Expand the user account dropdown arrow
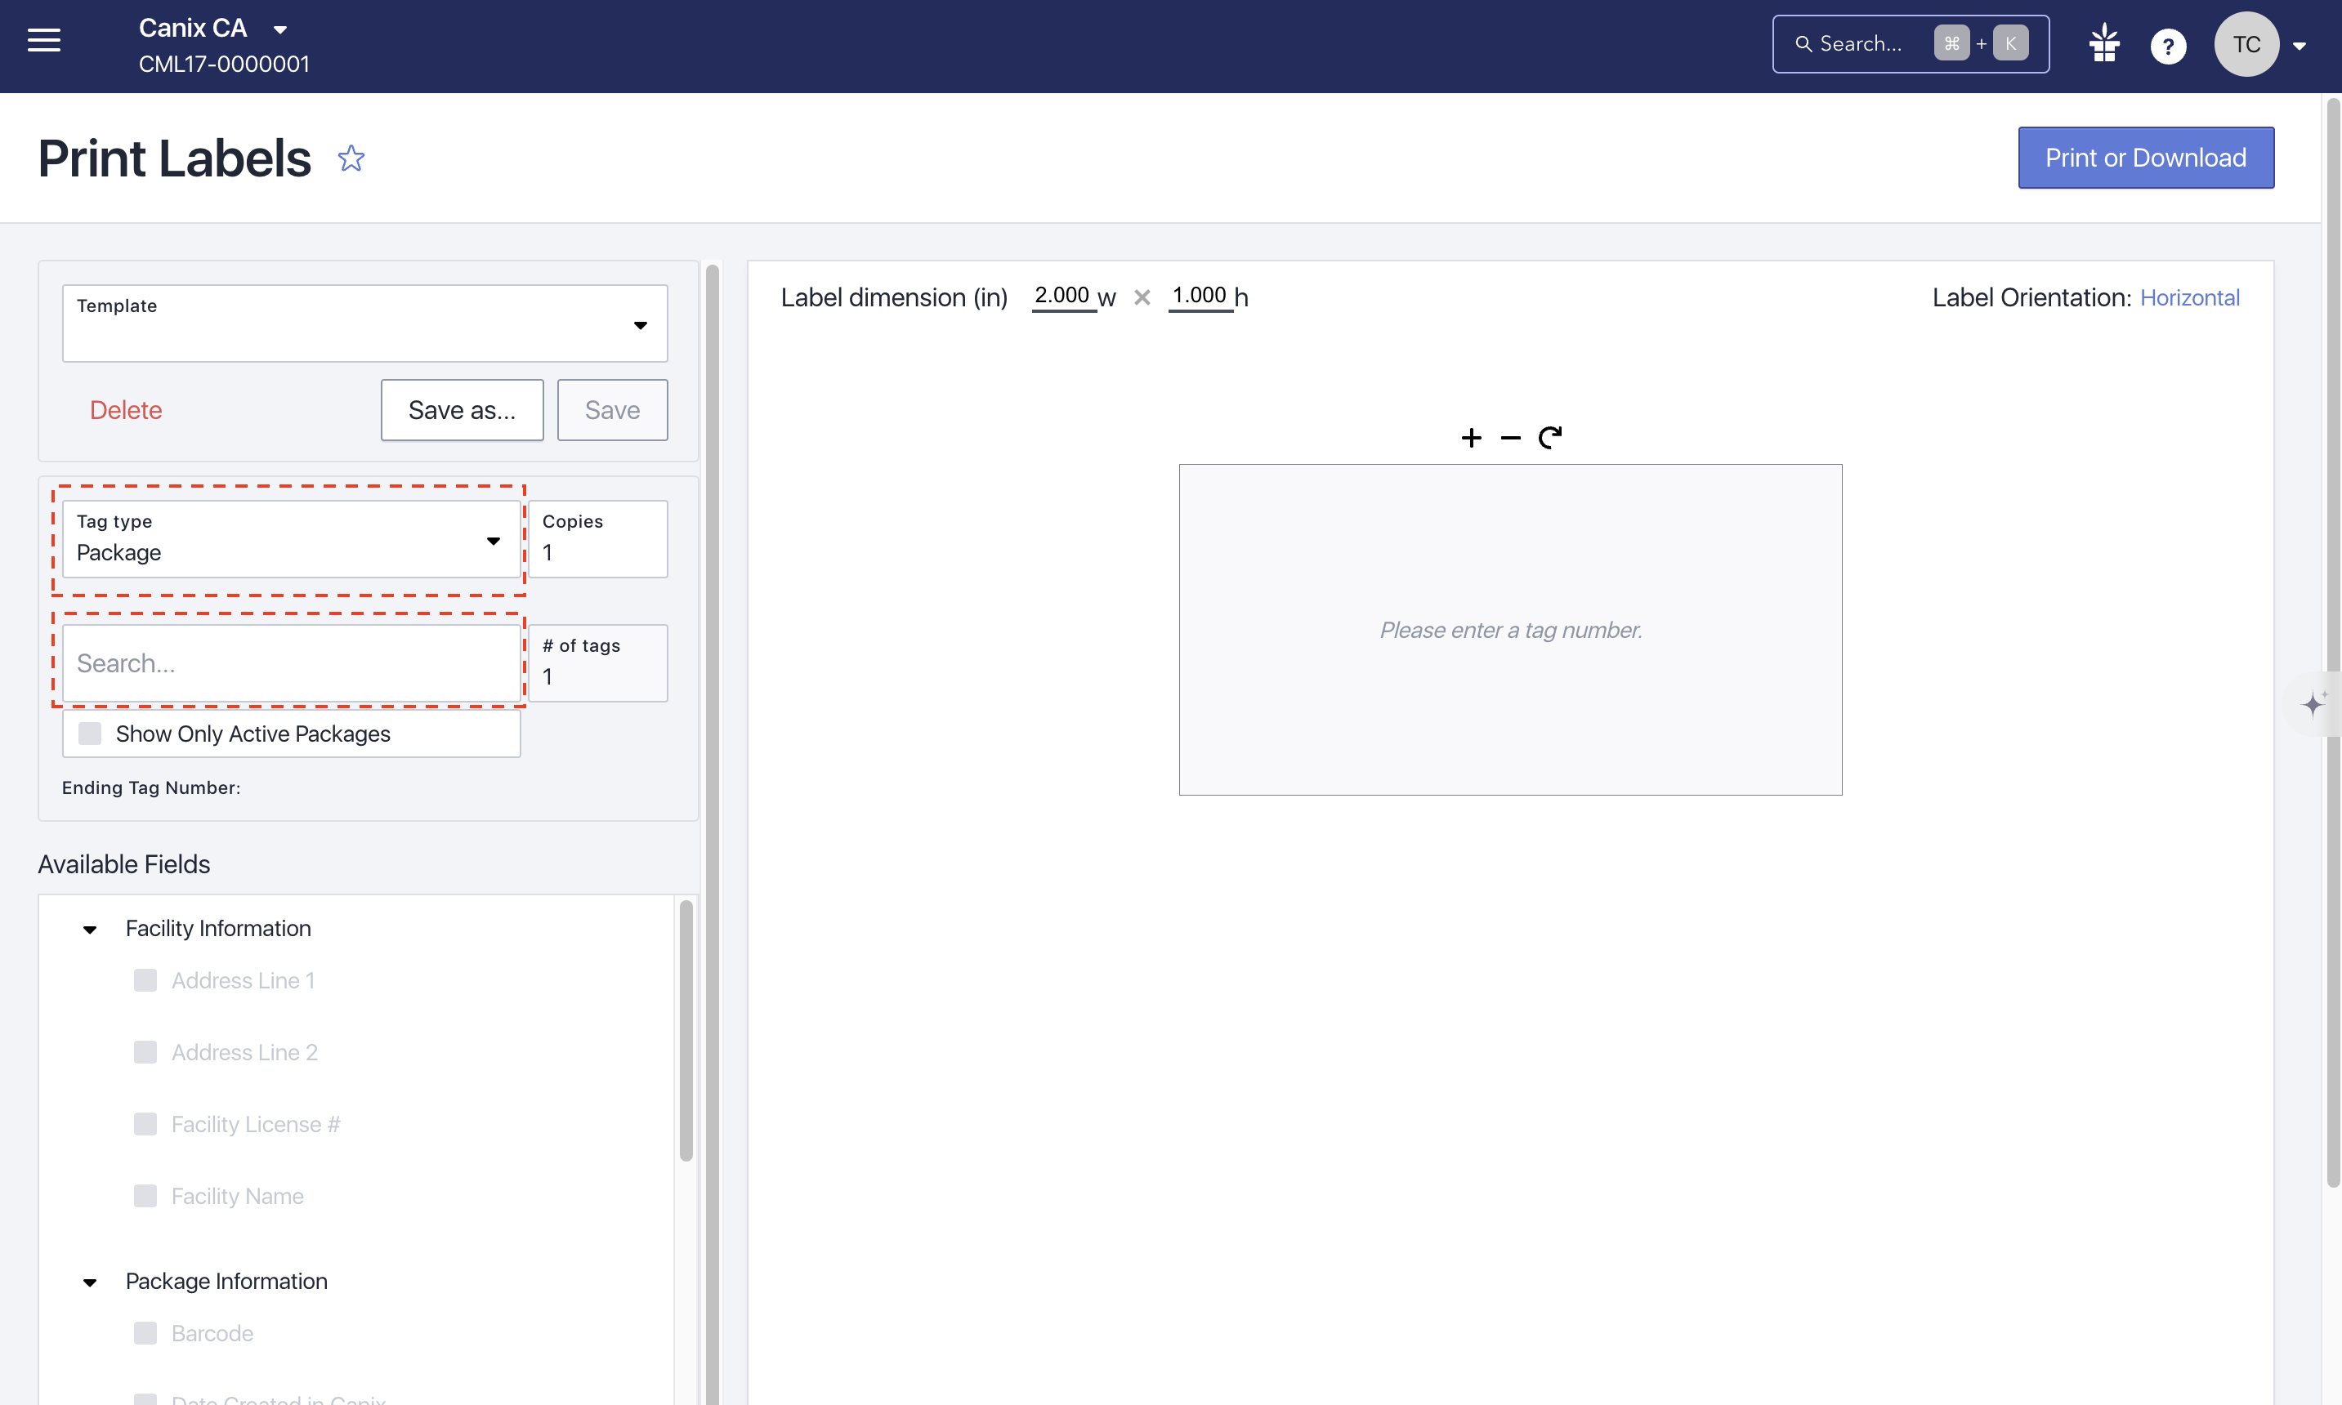This screenshot has width=2342, height=1405. [2300, 46]
